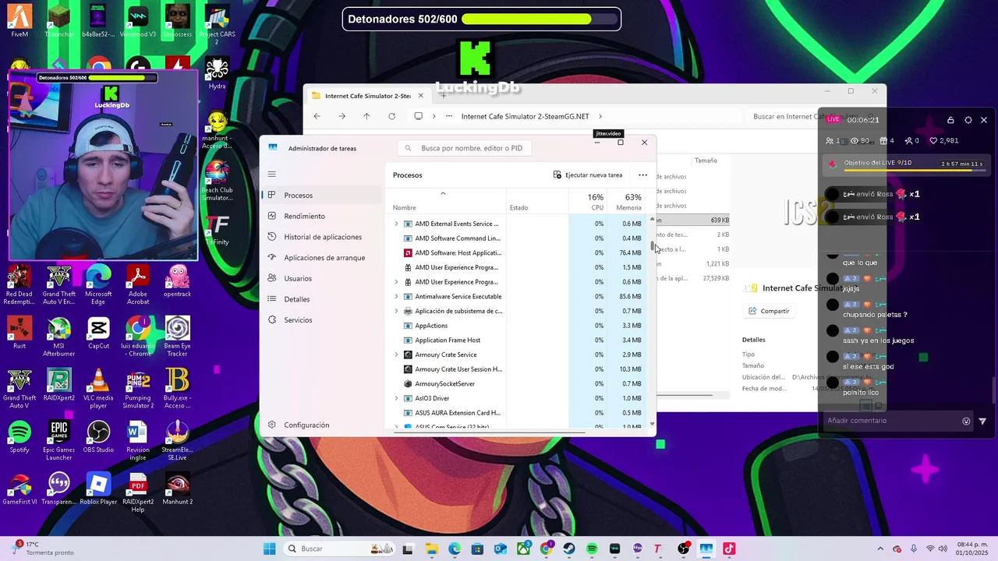Open Roblox Player desktop shortcut

(x=98, y=489)
